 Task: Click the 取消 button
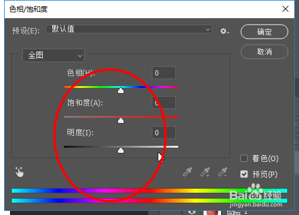coord(264,52)
